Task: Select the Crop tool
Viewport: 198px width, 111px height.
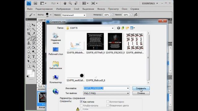Action: point(29,34)
